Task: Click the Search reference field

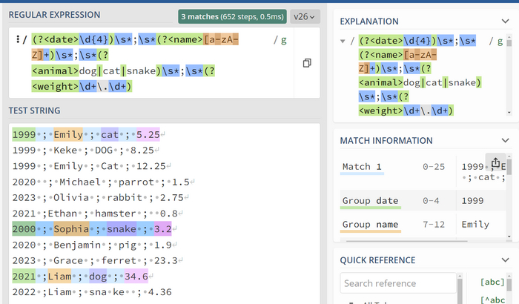Action: [399, 283]
